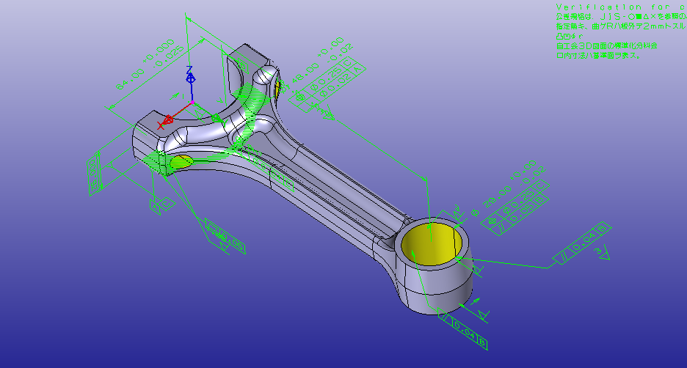Select the A C datum label boxes

click(160, 203)
